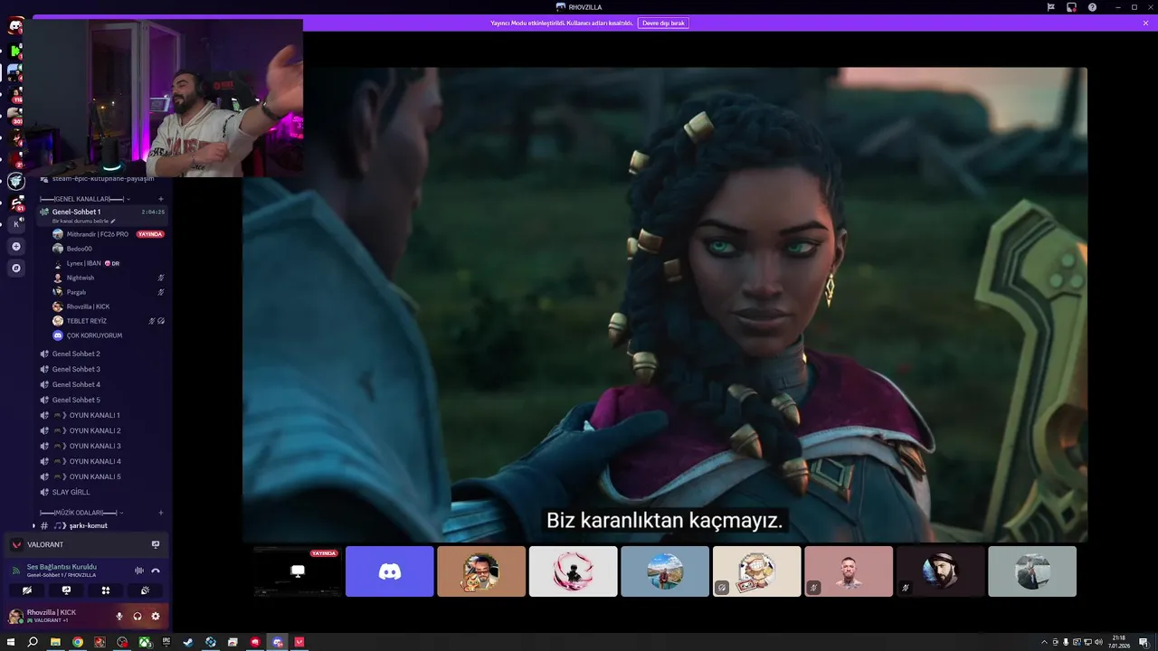Click Add a Server plus icon

(16, 246)
